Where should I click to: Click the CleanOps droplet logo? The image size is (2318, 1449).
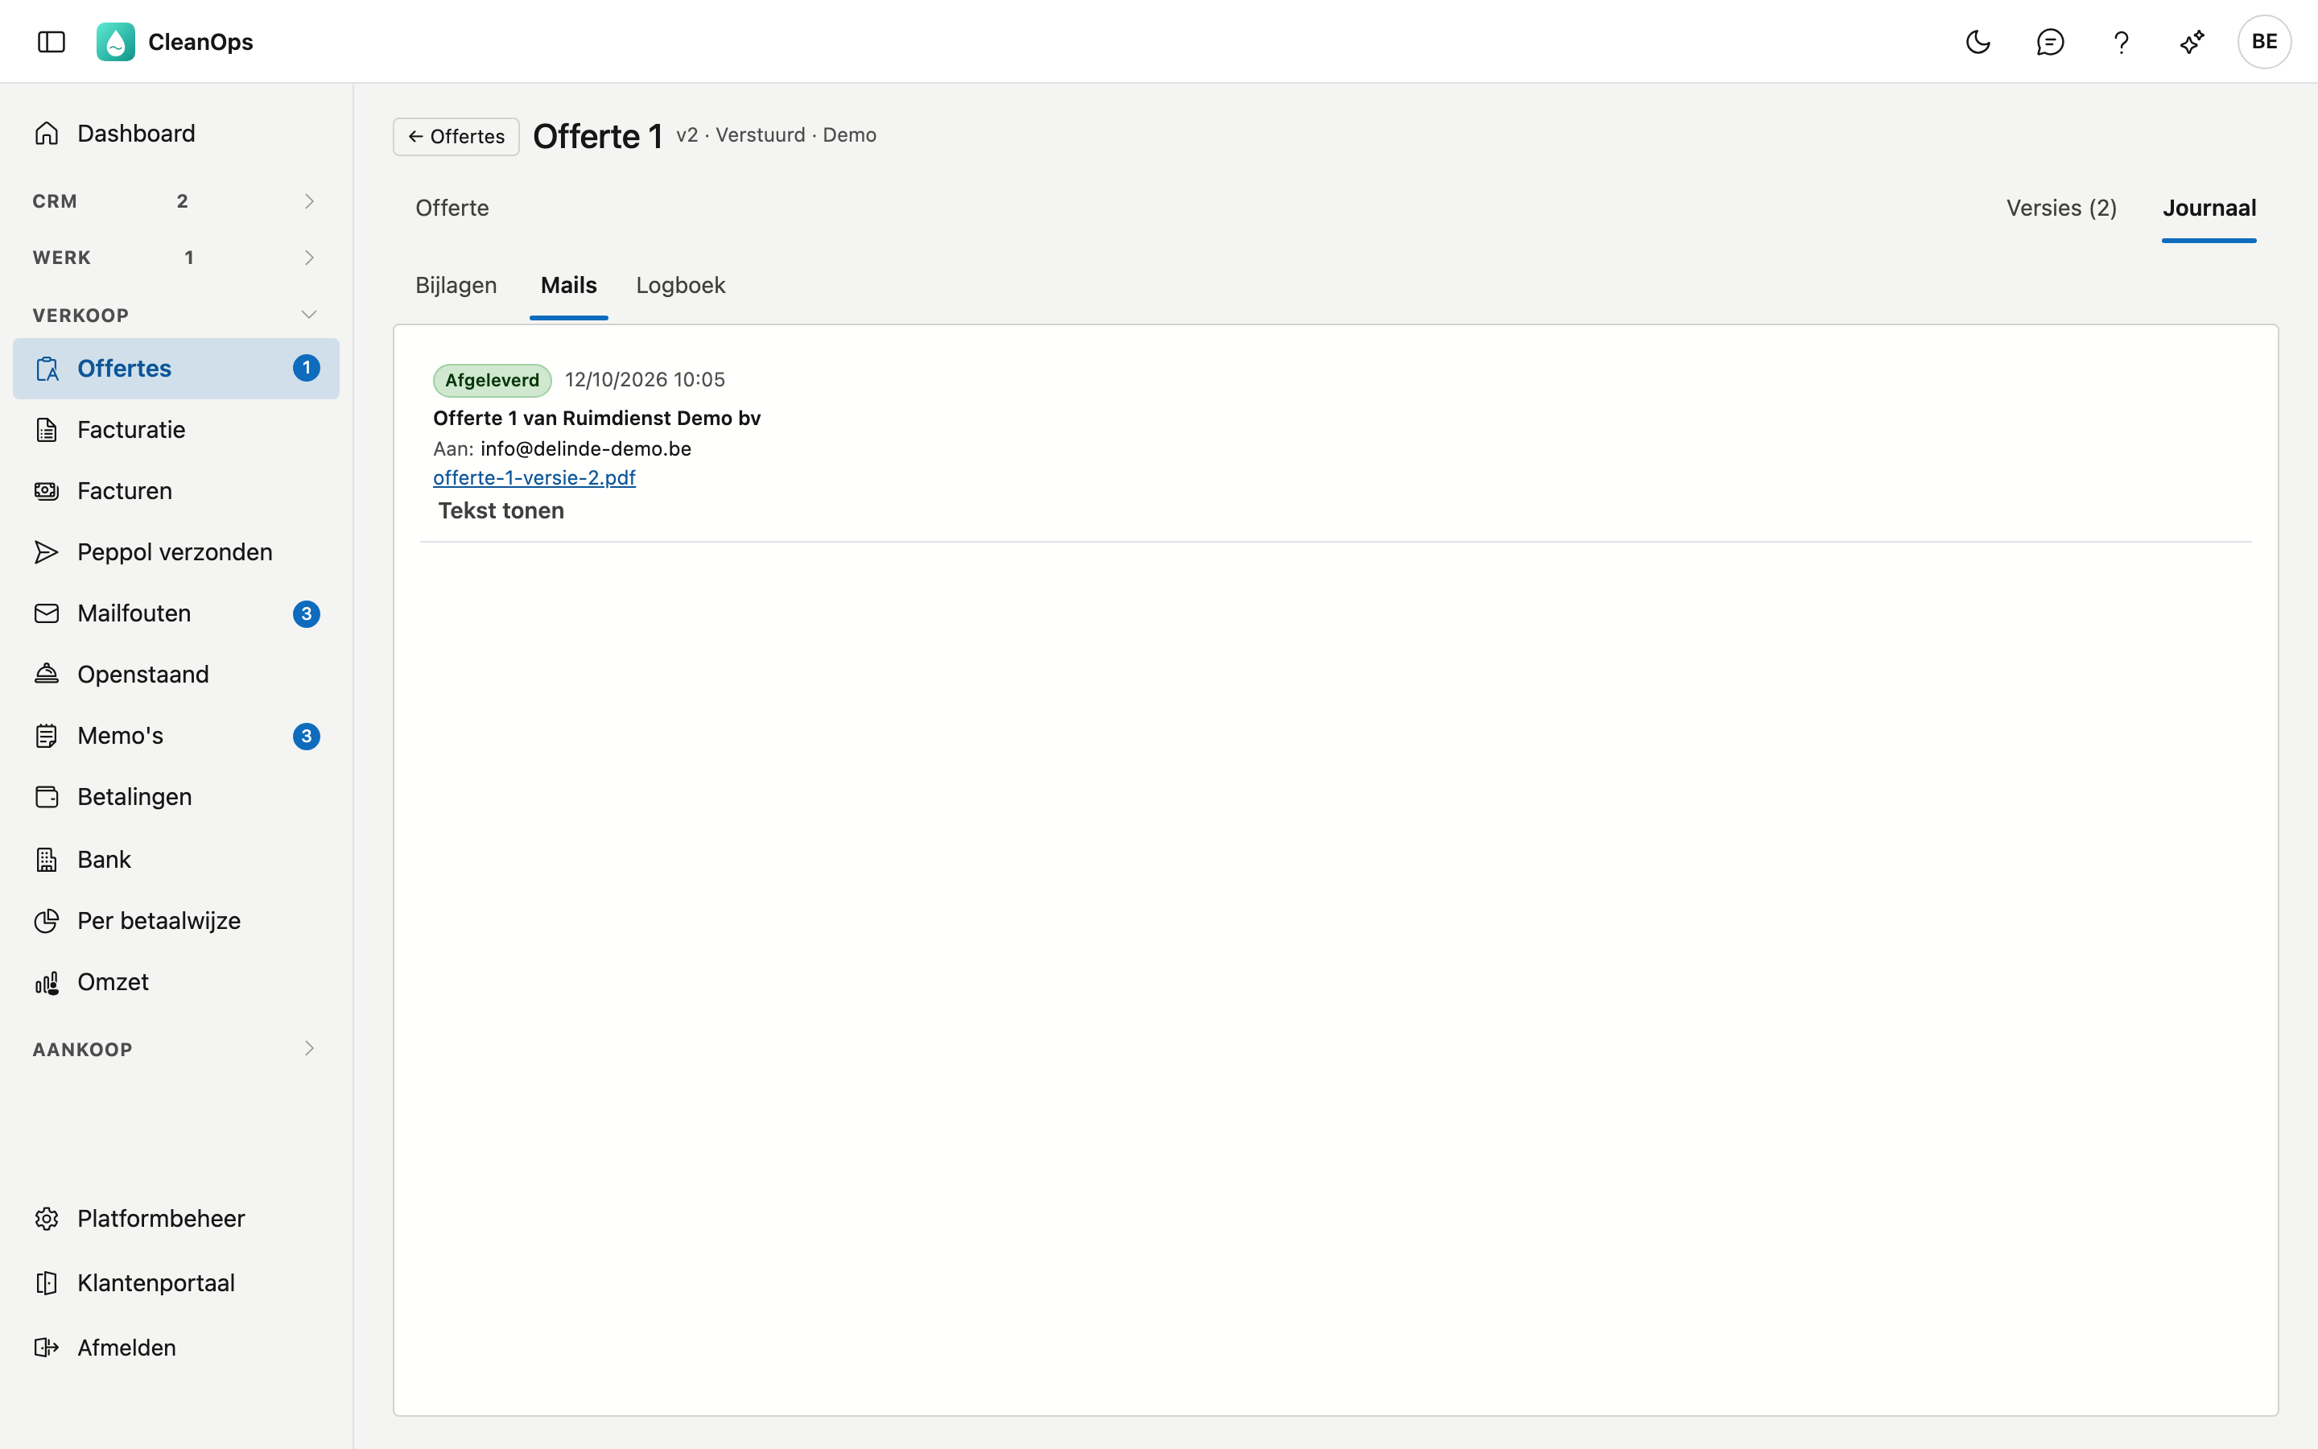tap(116, 42)
